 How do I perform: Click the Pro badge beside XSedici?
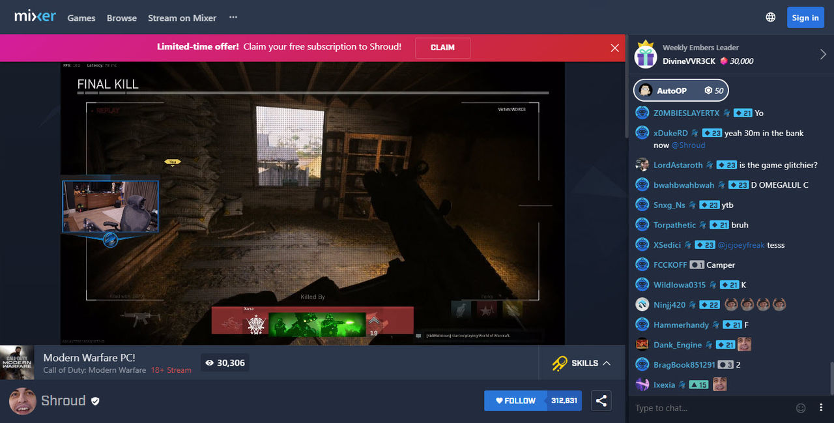(687, 245)
